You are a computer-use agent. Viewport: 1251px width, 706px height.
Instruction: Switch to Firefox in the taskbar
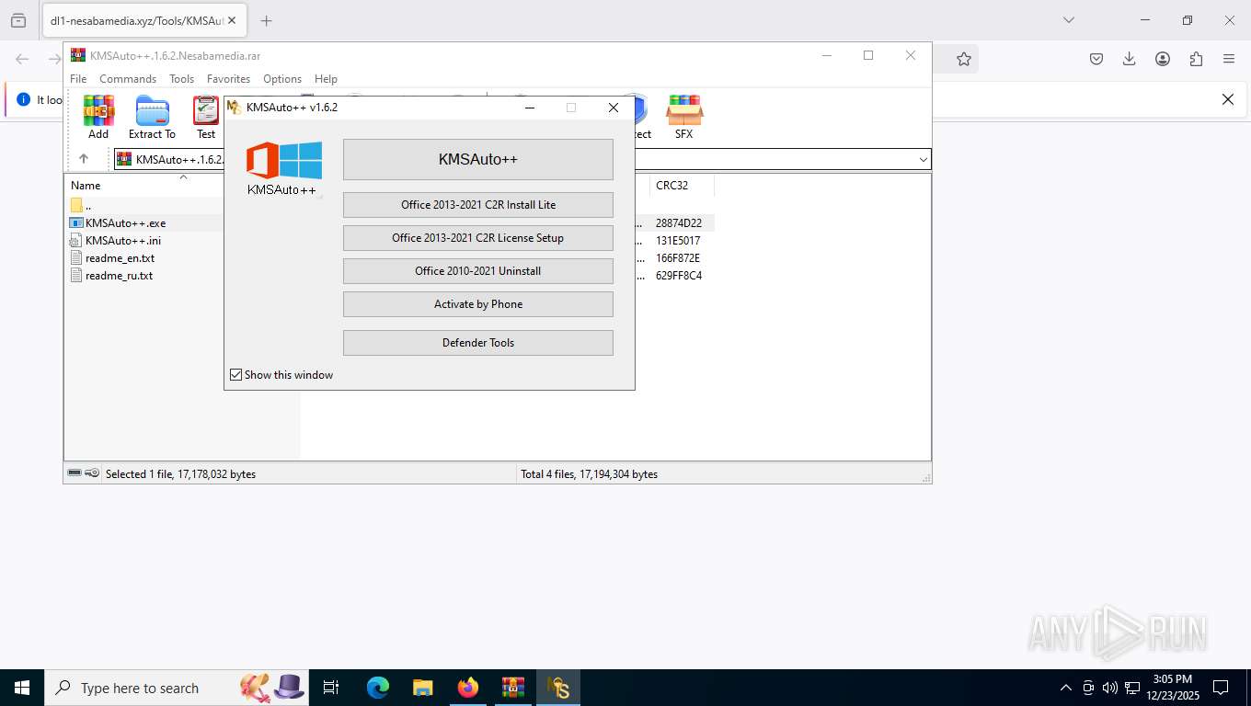tap(467, 688)
